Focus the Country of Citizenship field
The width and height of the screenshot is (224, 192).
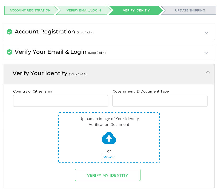click(61, 101)
